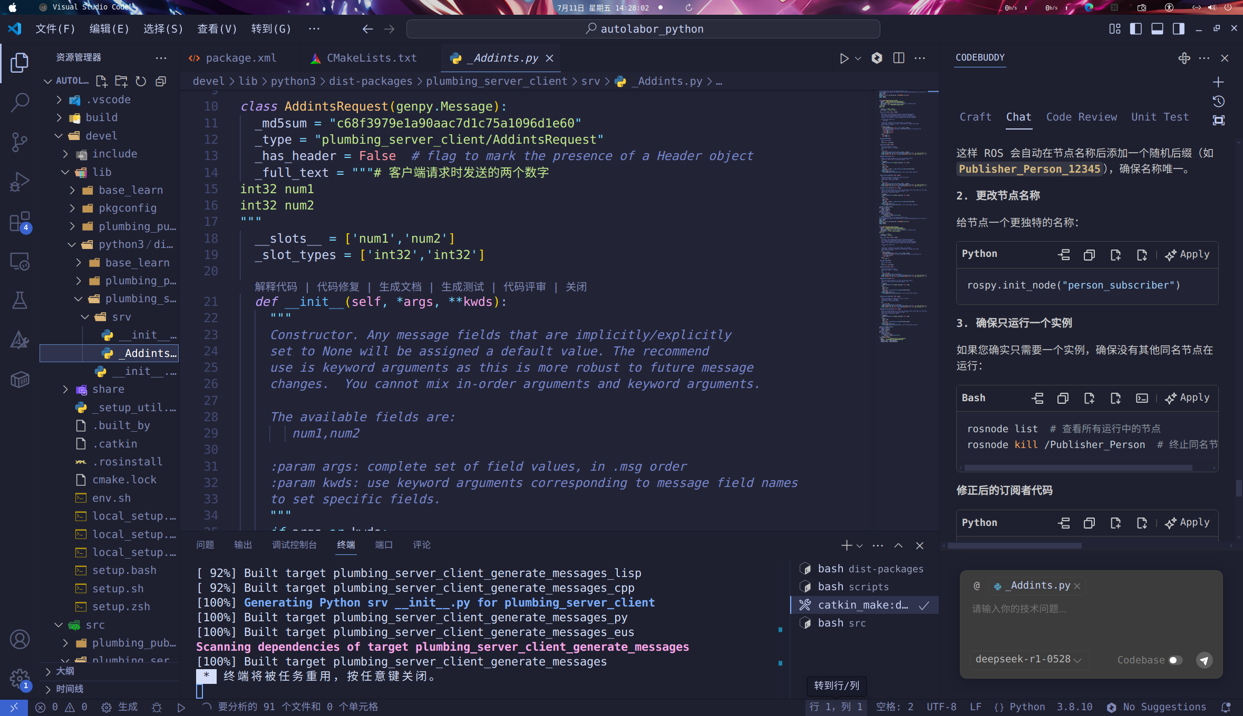The height and width of the screenshot is (716, 1243).
Task: Open the Run and Debug view
Action: click(20, 182)
